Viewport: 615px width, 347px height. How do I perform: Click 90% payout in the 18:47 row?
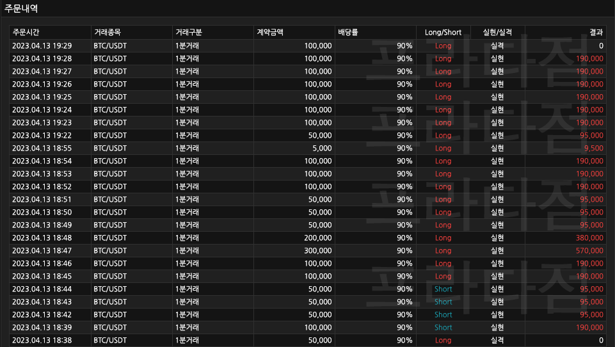(404, 250)
